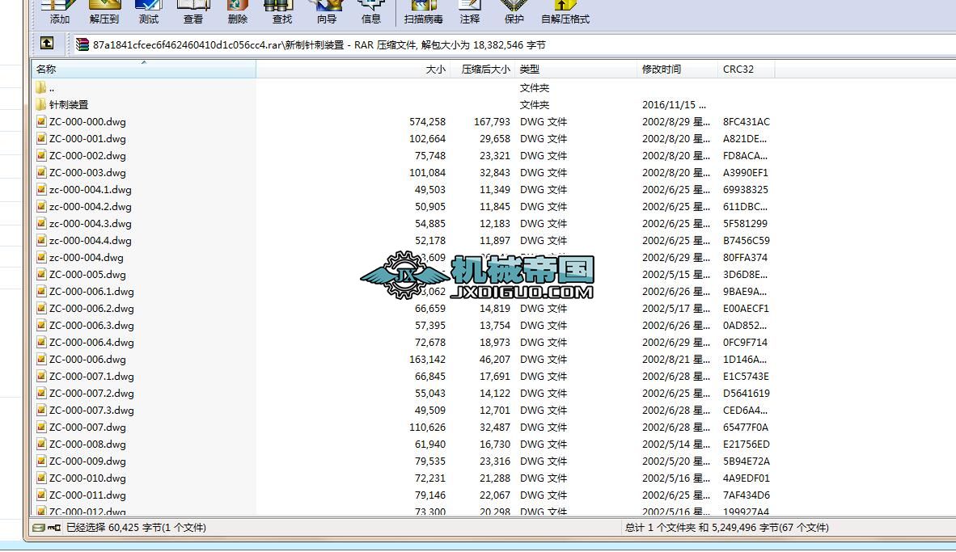Click the Add (添加) toolbar button
The image size is (956, 552).
[x=59, y=13]
